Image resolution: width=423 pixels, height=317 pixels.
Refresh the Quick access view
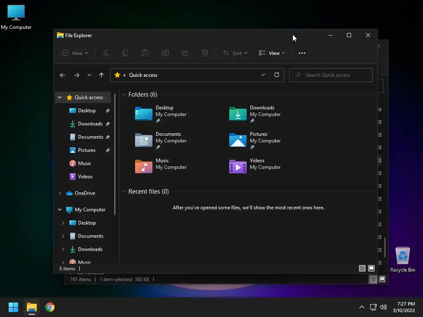(x=276, y=75)
